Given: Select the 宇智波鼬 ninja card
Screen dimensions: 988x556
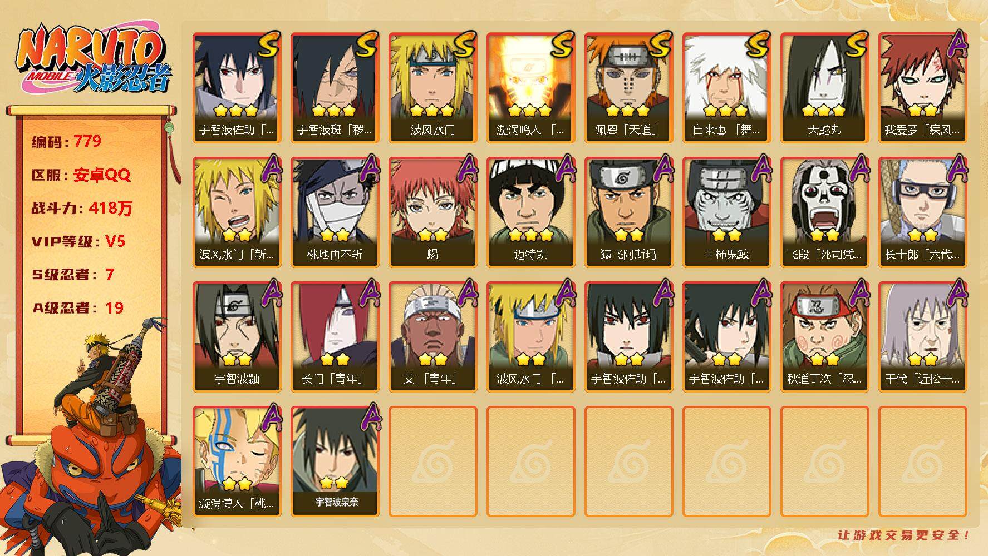Looking at the screenshot, I should (237, 337).
